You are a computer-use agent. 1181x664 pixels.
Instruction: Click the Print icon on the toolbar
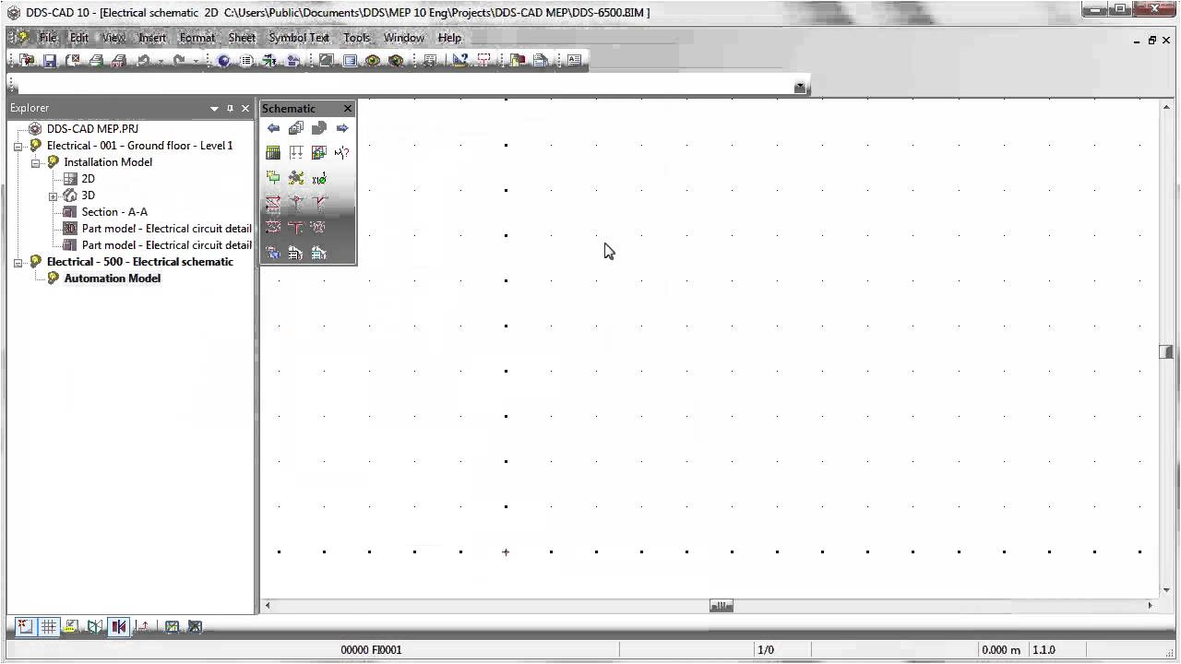(x=95, y=60)
